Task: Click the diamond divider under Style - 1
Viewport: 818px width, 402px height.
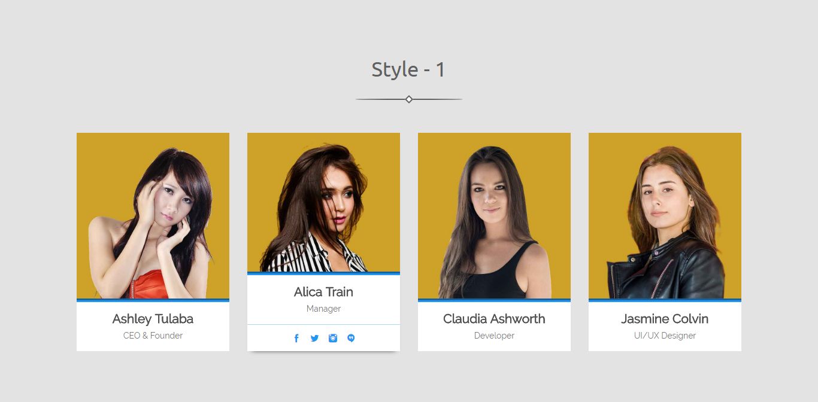Action: click(x=409, y=99)
